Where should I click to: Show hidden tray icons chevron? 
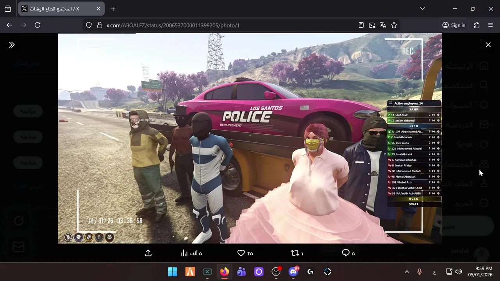pos(407,272)
